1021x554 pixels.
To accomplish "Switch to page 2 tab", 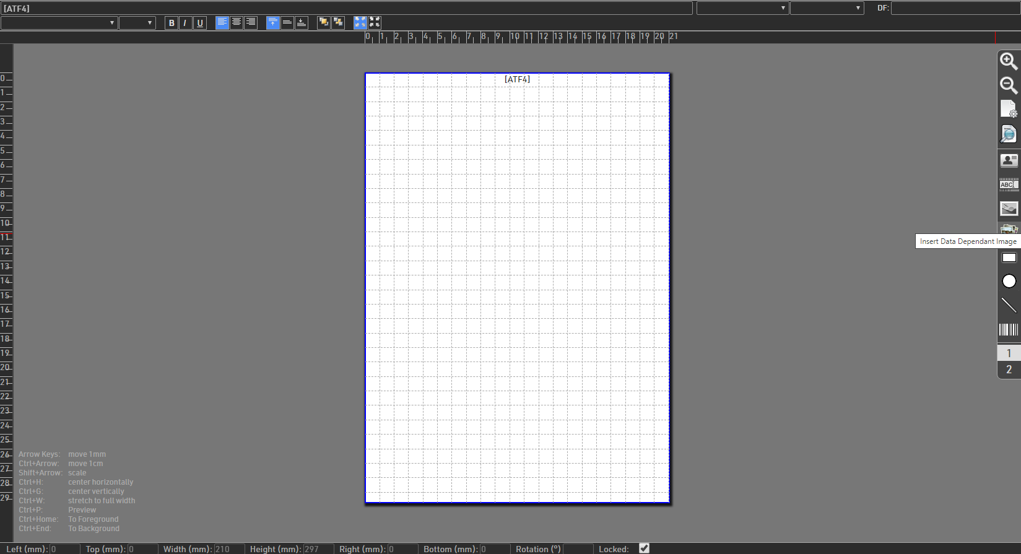I will (1009, 370).
